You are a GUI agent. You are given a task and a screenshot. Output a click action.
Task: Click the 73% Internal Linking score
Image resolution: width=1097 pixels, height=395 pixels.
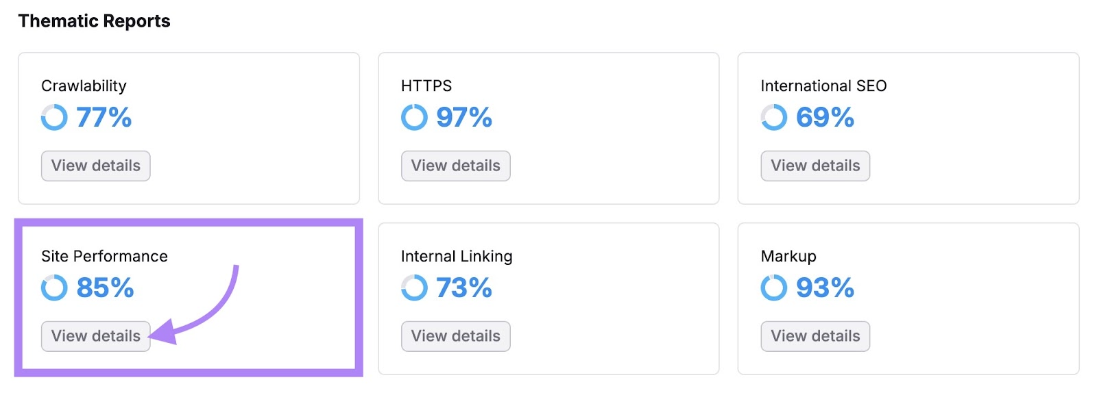tap(465, 288)
